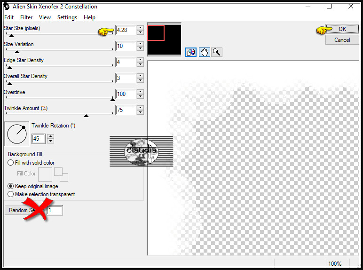The image size is (363, 270).
Task: Open the Edit menu
Action: 9,17
